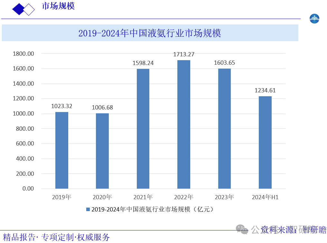This screenshot has width=327, height=243.
Task: Select the tallest bar for 2022年
Action: click(x=184, y=124)
